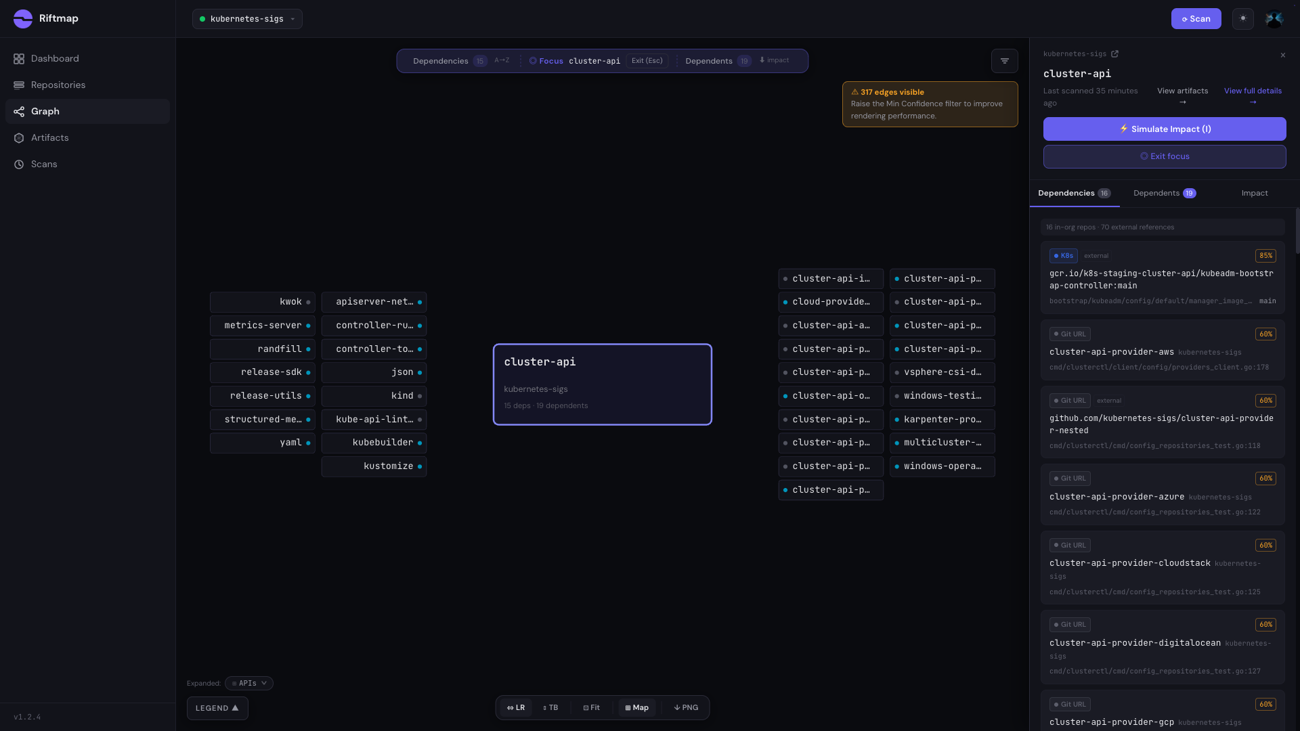Open the Dashboard page icon

[x=19, y=59]
